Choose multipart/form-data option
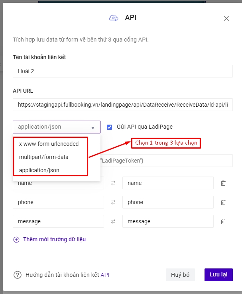 click(x=44, y=157)
